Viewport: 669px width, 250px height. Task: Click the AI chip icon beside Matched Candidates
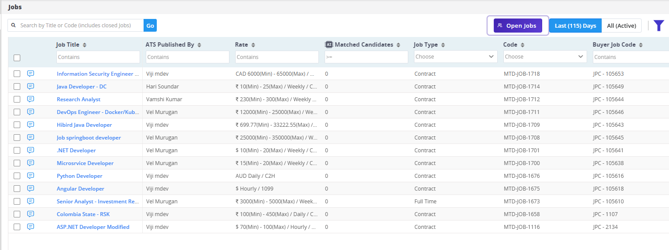click(329, 44)
